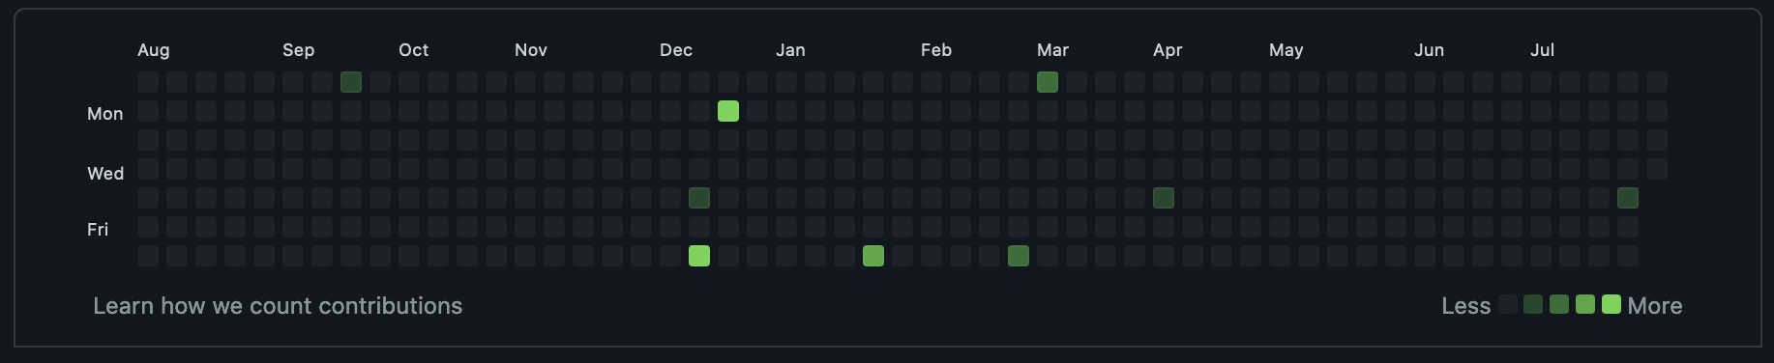Select the green Sunday cell in September
Image resolution: width=1774 pixels, height=363 pixels.
351,82
